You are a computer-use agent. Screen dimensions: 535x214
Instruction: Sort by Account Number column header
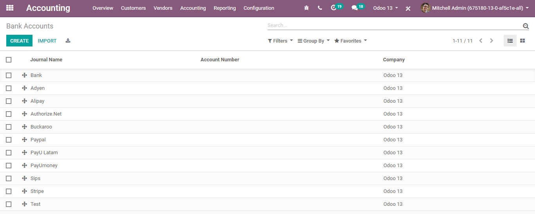point(220,60)
